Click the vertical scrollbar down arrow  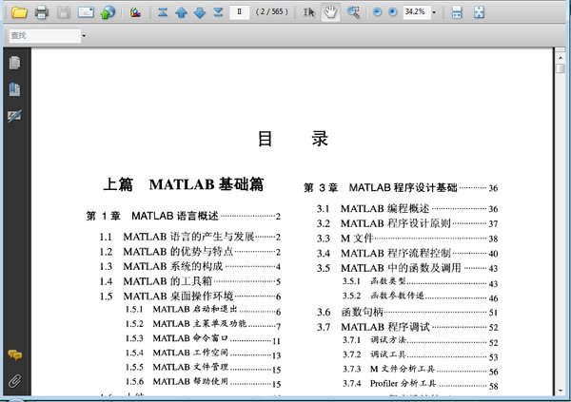[x=561, y=391]
